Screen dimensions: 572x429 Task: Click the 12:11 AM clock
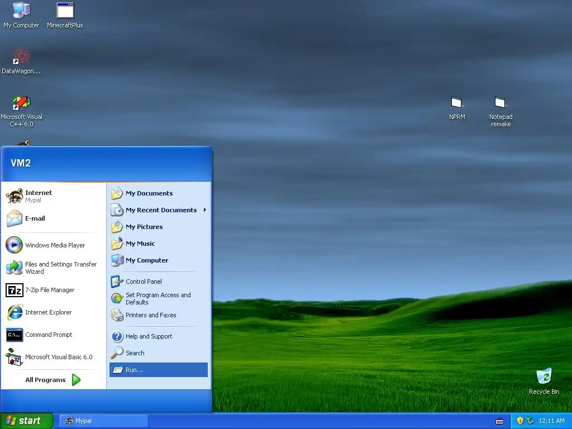(x=551, y=421)
